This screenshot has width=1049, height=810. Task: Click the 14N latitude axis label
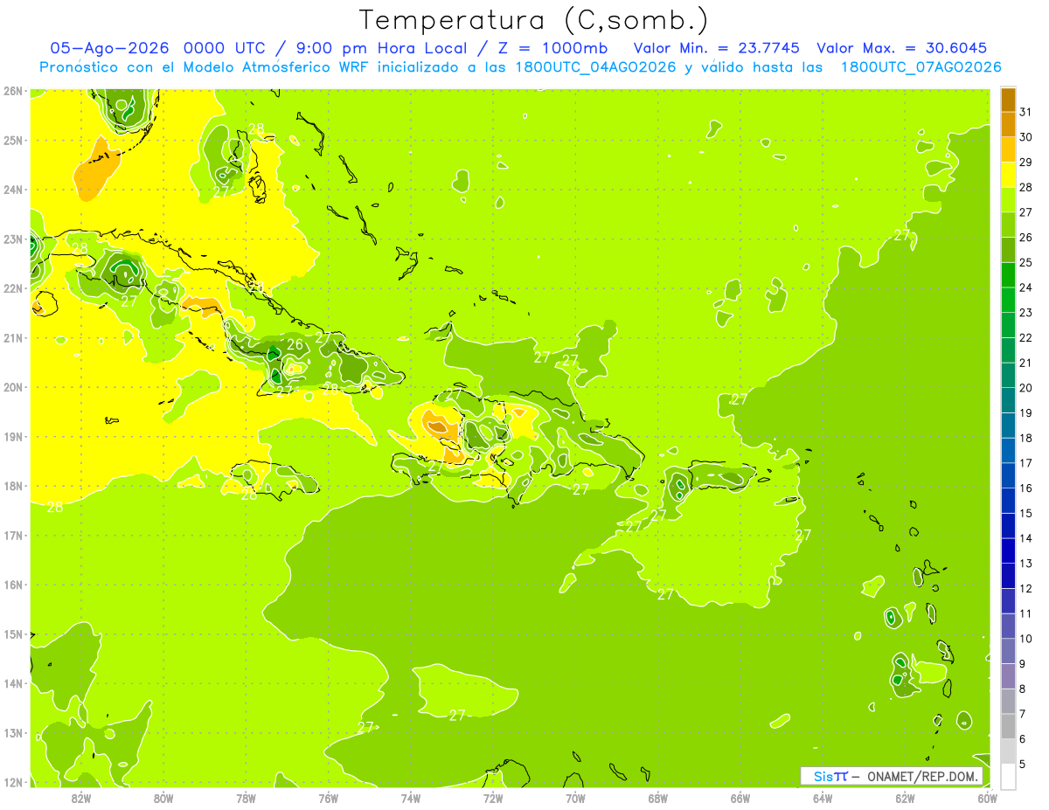point(12,683)
